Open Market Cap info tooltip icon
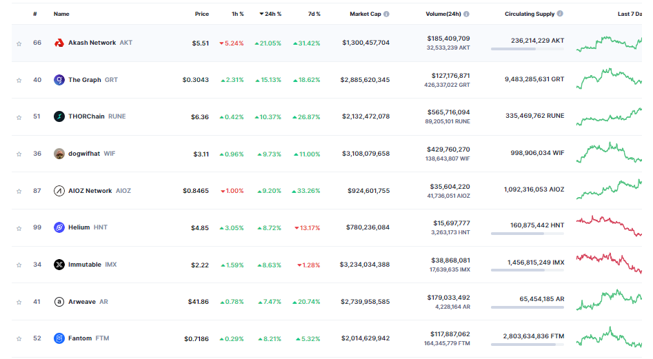 point(386,14)
